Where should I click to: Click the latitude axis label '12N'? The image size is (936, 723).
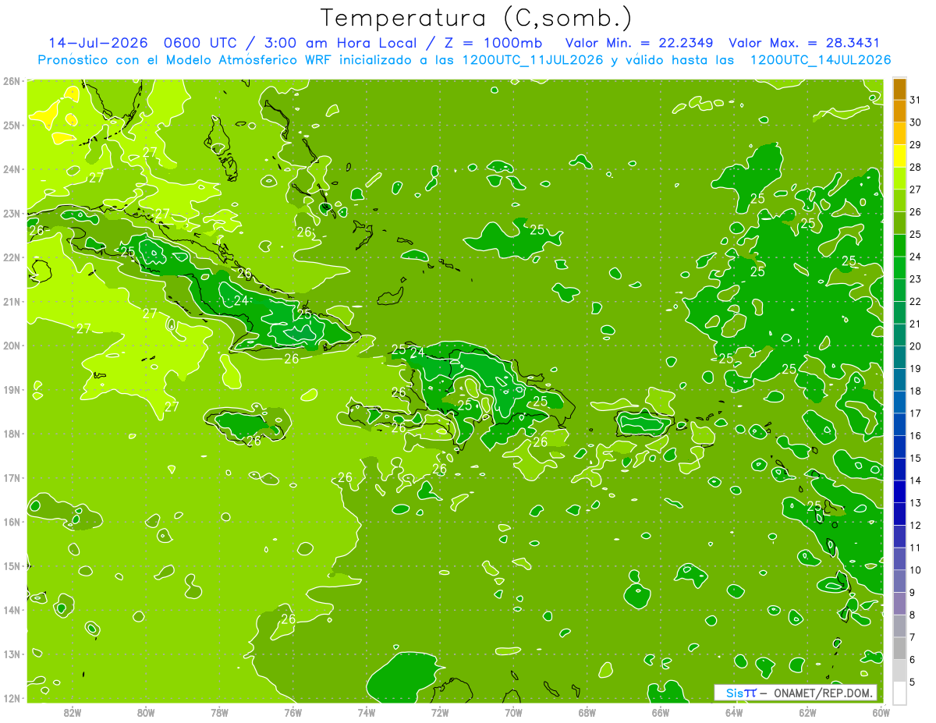[x=11, y=698]
